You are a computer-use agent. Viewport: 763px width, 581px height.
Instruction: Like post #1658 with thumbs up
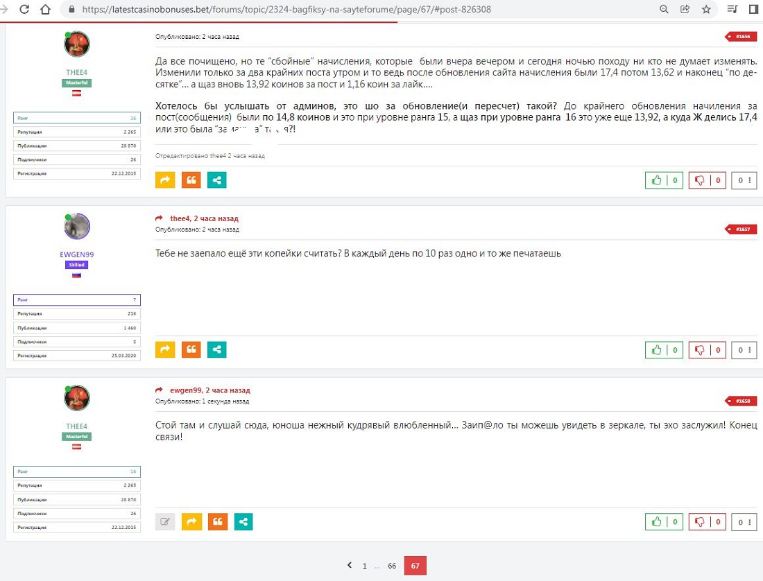pyautogui.click(x=664, y=522)
